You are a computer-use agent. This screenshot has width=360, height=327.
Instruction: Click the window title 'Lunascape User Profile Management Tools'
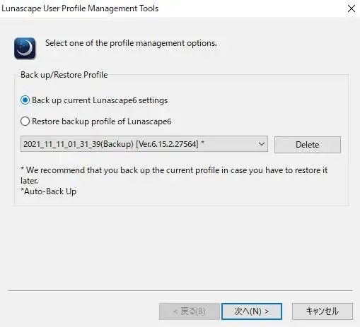(x=80, y=8)
